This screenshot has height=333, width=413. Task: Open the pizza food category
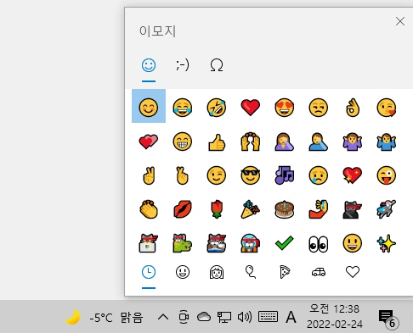tap(285, 272)
